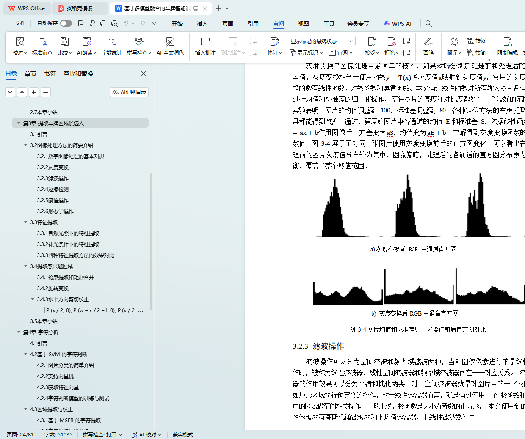525x439 pixels.
Task: Click the print icon in quick access toolbar
Action: (103, 24)
